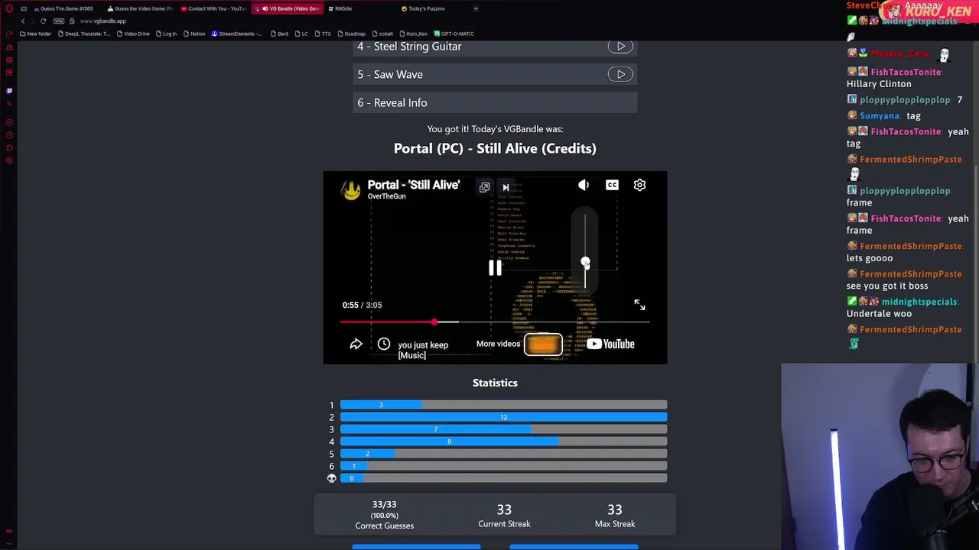Click statistics bar showing 8 guesses

point(449,442)
